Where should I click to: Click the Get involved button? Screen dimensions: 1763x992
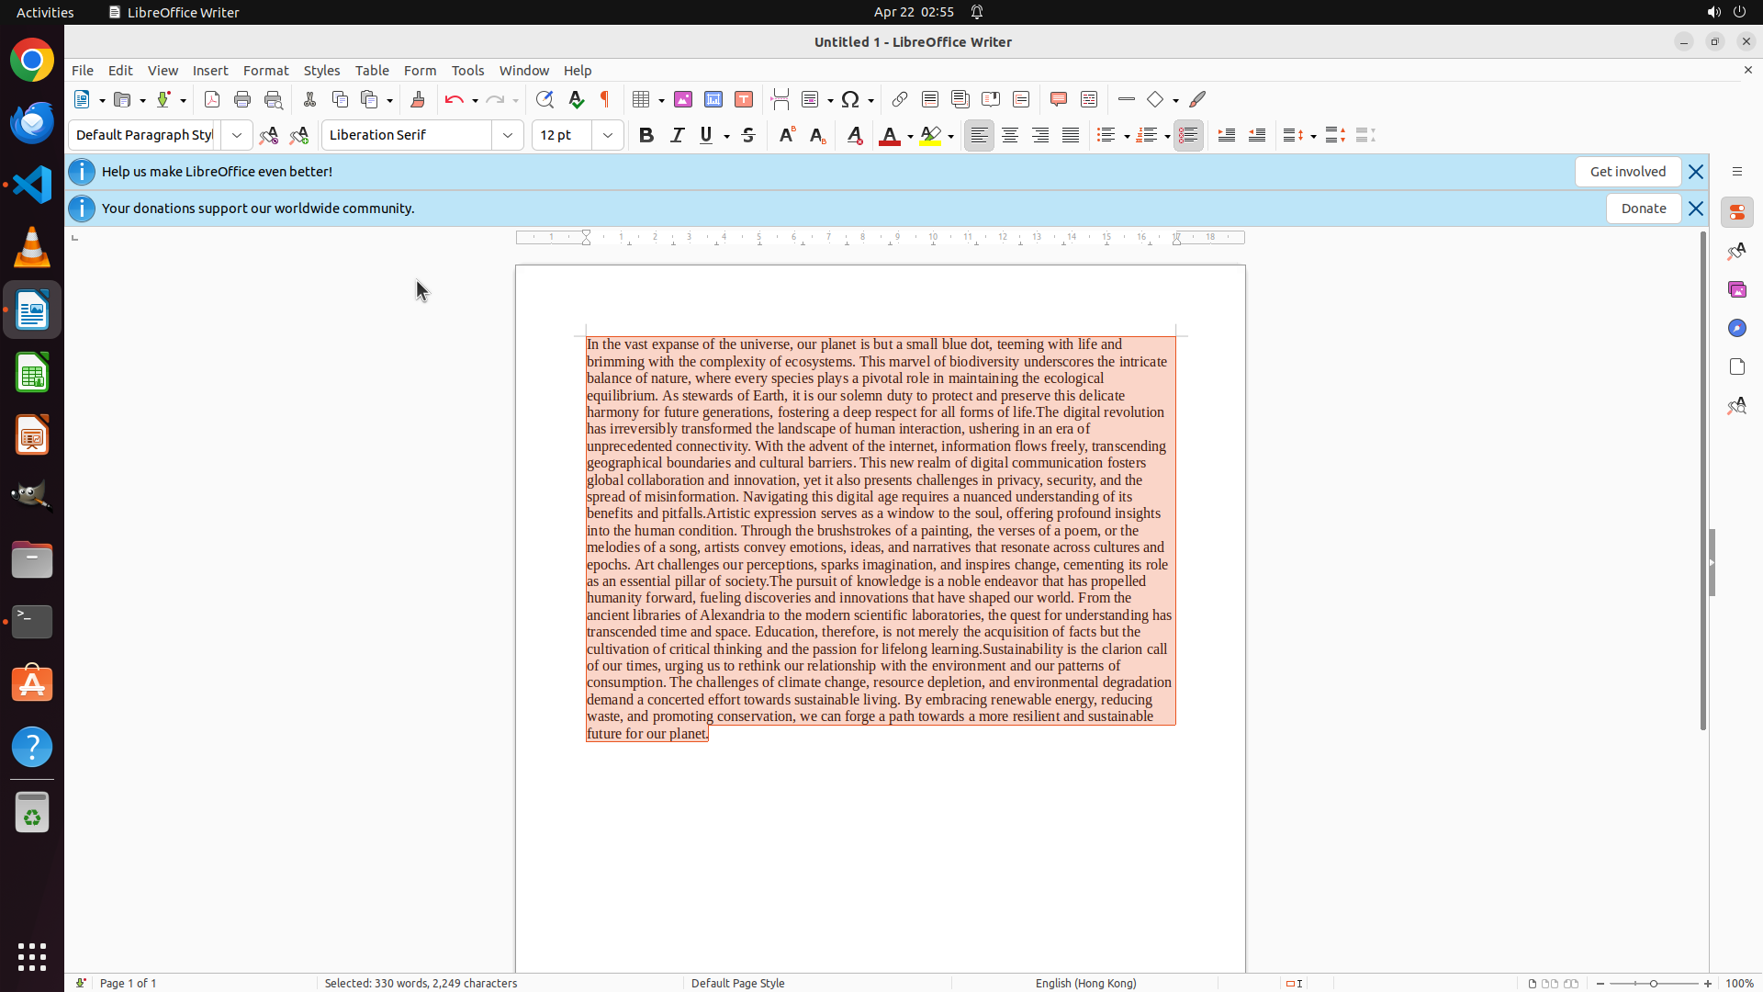coord(1627,172)
